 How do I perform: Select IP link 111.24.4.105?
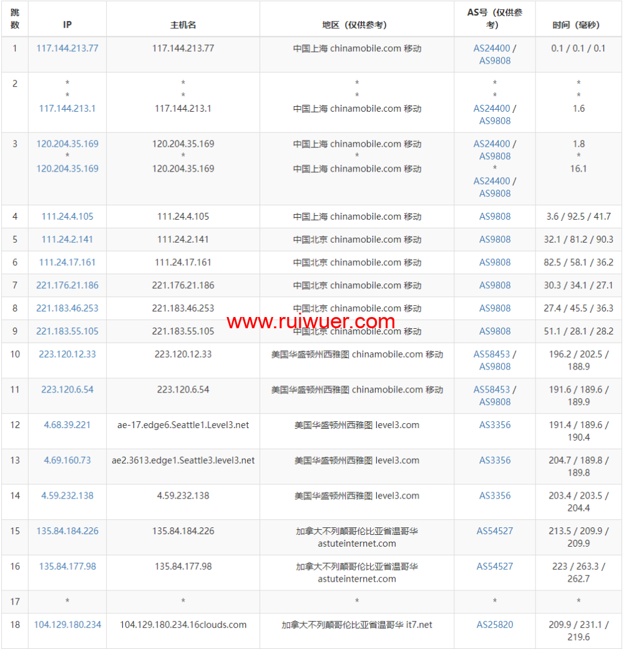point(67,217)
